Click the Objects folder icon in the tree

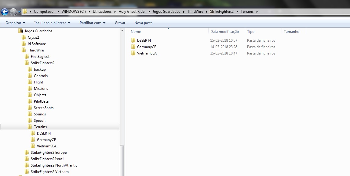click(30, 95)
